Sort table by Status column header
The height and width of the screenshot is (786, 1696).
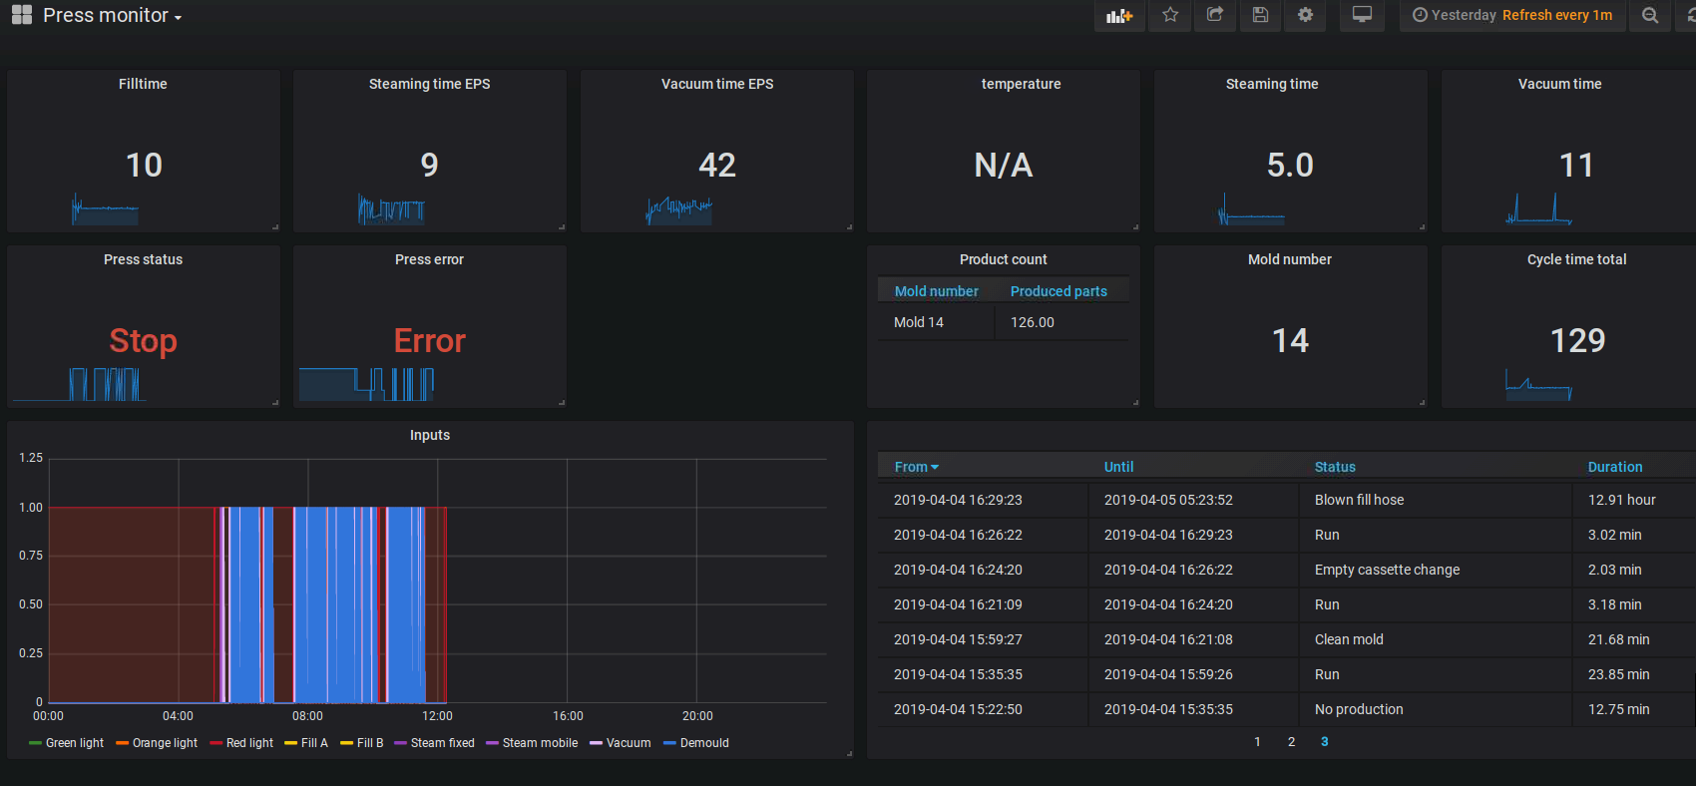click(x=1335, y=467)
